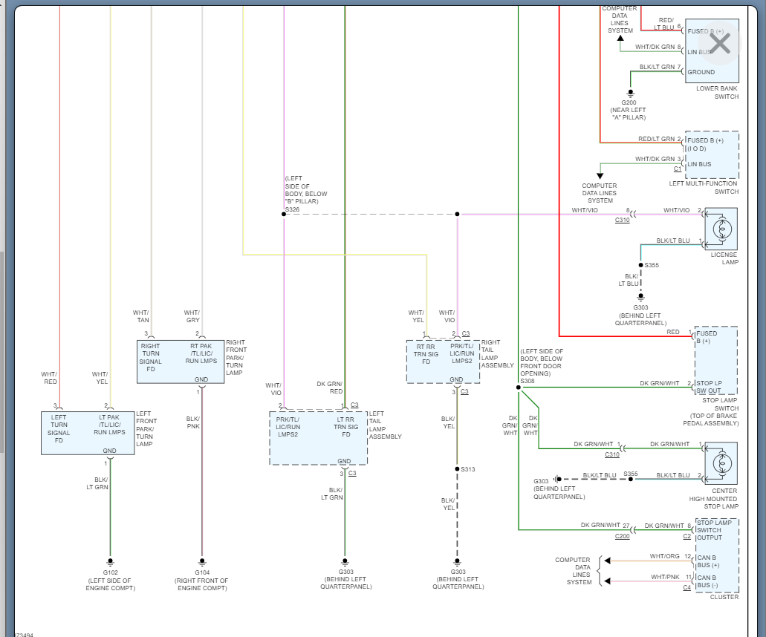Click the 'STOP LP SW OUT' pin label
Screen dimensions: 766x637
tap(709, 387)
